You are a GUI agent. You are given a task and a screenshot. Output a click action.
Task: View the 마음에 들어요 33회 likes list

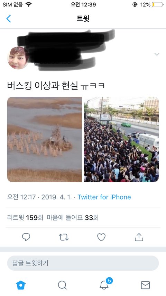73,218
